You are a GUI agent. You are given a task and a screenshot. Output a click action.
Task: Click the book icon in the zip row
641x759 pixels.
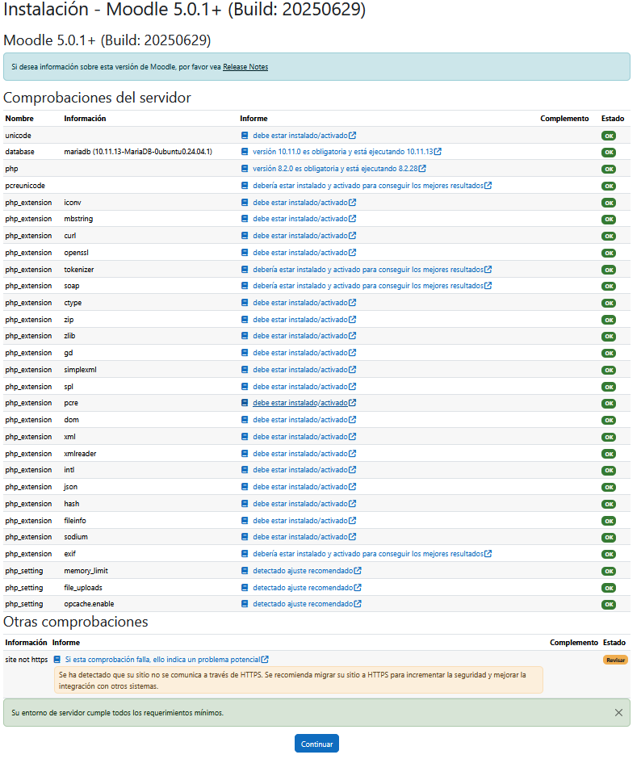tap(245, 320)
